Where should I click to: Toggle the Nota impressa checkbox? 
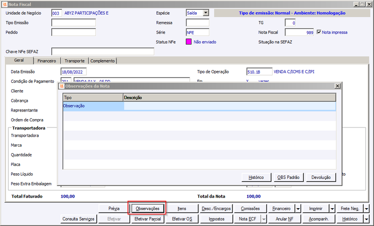[319, 32]
